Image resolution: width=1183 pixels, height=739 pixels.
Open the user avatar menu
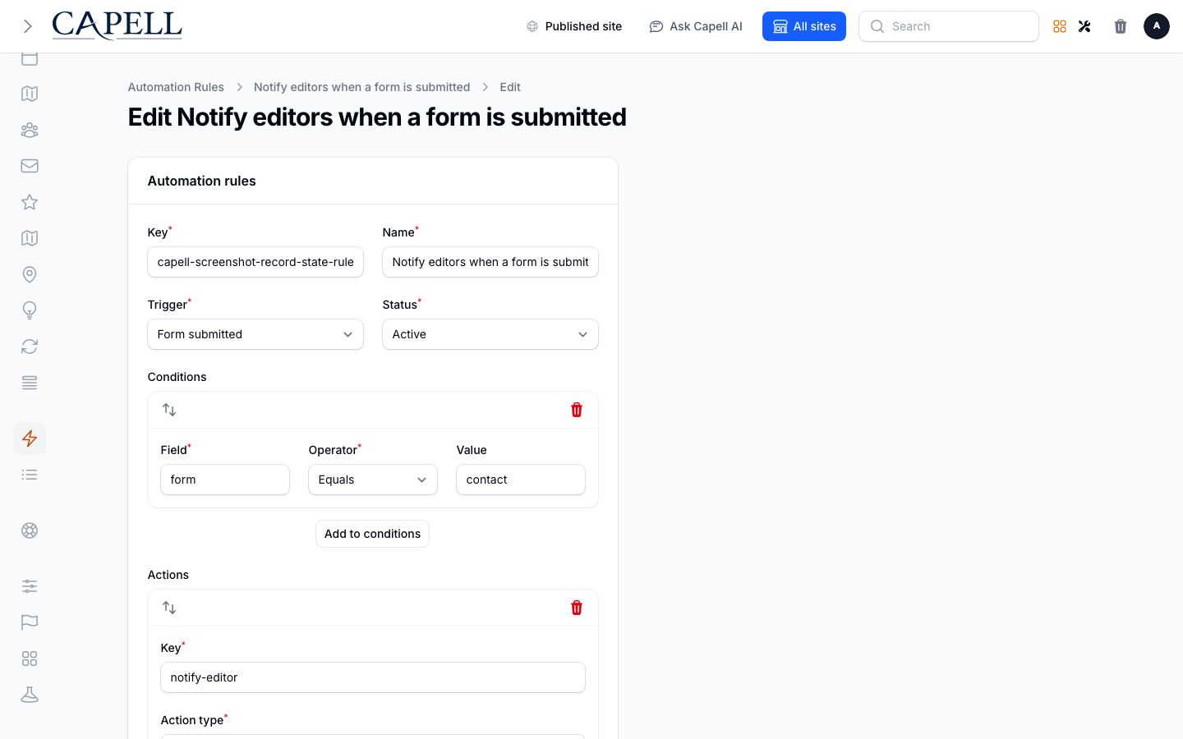click(x=1157, y=26)
